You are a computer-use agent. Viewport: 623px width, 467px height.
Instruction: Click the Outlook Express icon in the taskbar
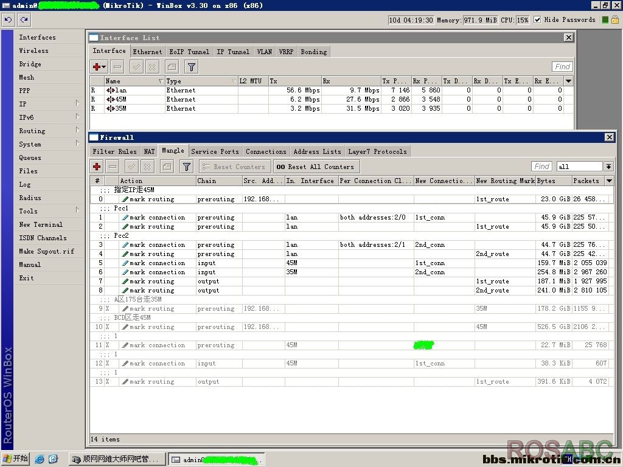click(53, 459)
